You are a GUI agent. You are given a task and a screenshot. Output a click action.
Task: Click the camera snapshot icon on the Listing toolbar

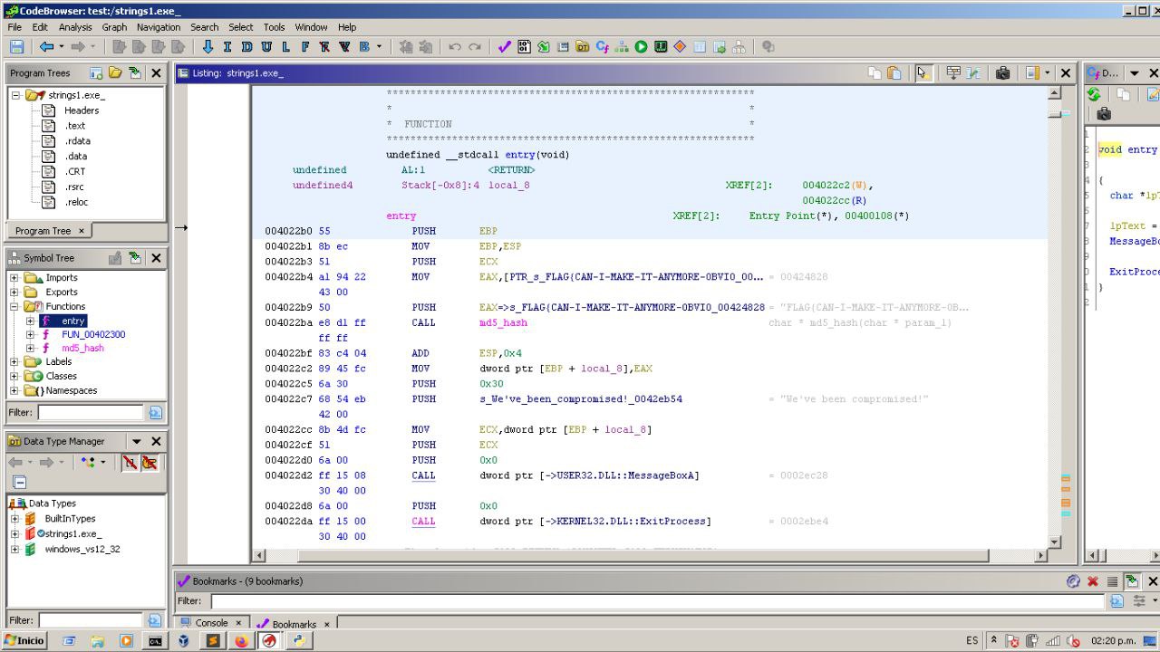pyautogui.click(x=1004, y=74)
